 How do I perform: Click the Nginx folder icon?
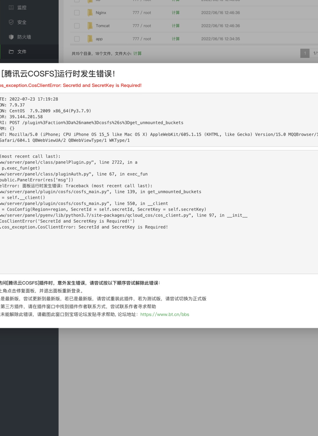90,13
